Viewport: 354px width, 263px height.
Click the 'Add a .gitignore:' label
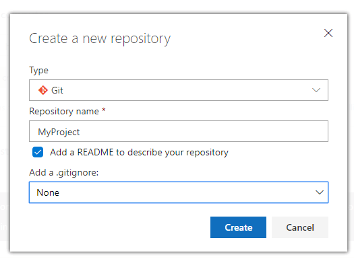pos(64,172)
